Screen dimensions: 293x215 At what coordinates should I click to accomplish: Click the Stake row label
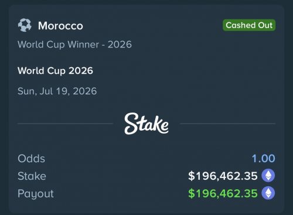click(32, 176)
